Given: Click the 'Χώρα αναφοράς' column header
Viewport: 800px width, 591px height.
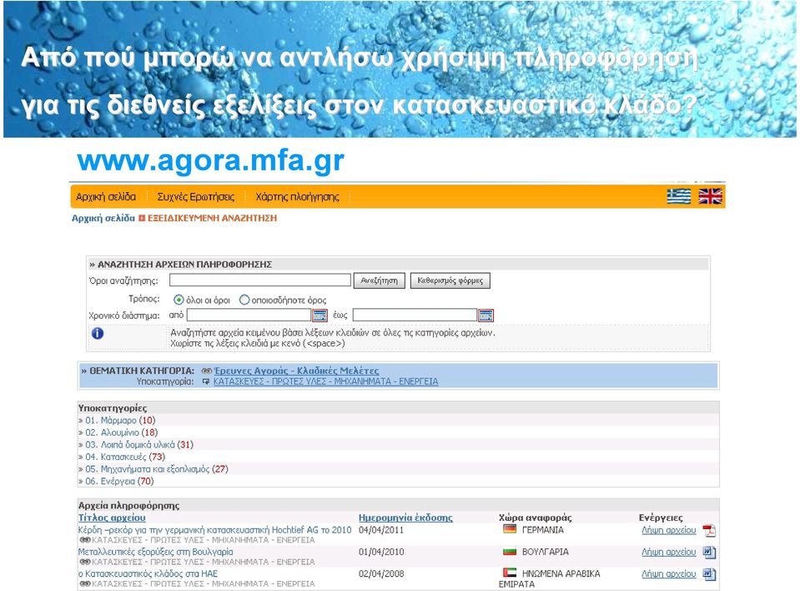Looking at the screenshot, I should 536,518.
